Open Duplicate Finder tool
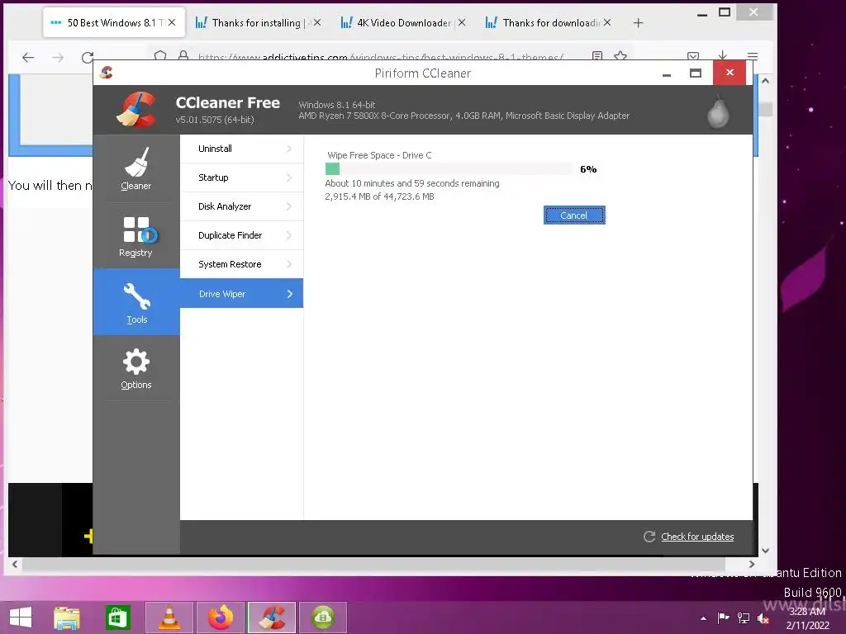 (242, 235)
